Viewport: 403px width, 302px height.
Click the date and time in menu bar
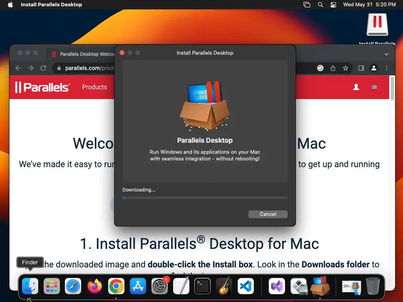(x=369, y=5)
